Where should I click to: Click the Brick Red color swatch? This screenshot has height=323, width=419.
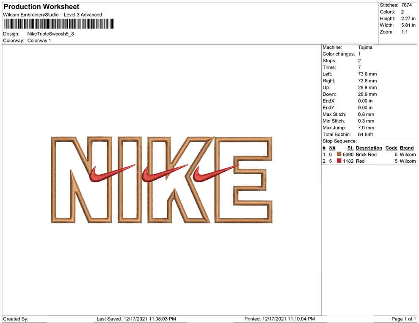(339, 155)
